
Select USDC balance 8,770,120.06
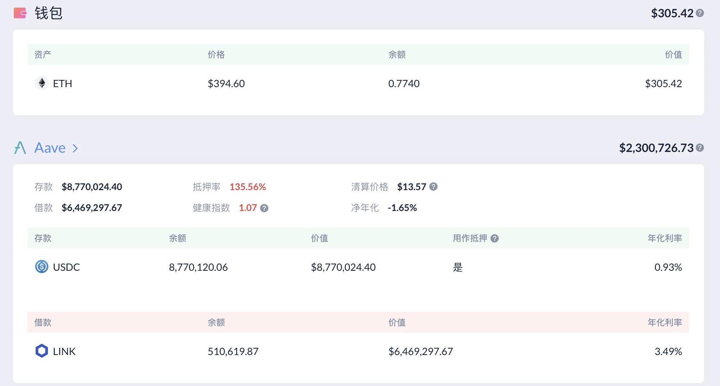[198, 267]
